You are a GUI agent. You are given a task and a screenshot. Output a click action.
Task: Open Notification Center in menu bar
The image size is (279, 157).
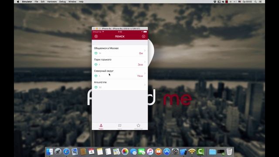point(260,2)
